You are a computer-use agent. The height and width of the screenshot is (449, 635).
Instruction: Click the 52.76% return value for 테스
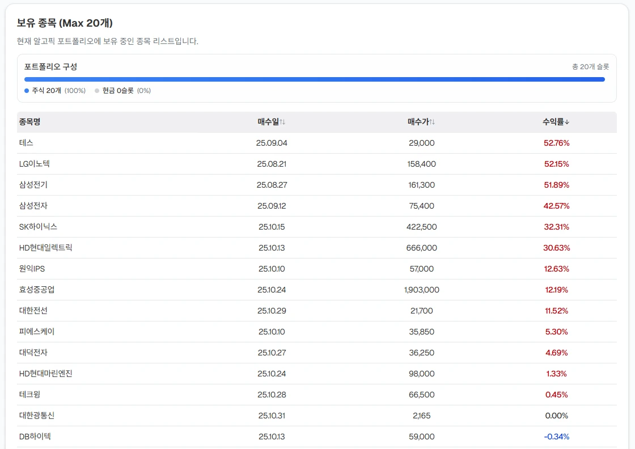(556, 143)
